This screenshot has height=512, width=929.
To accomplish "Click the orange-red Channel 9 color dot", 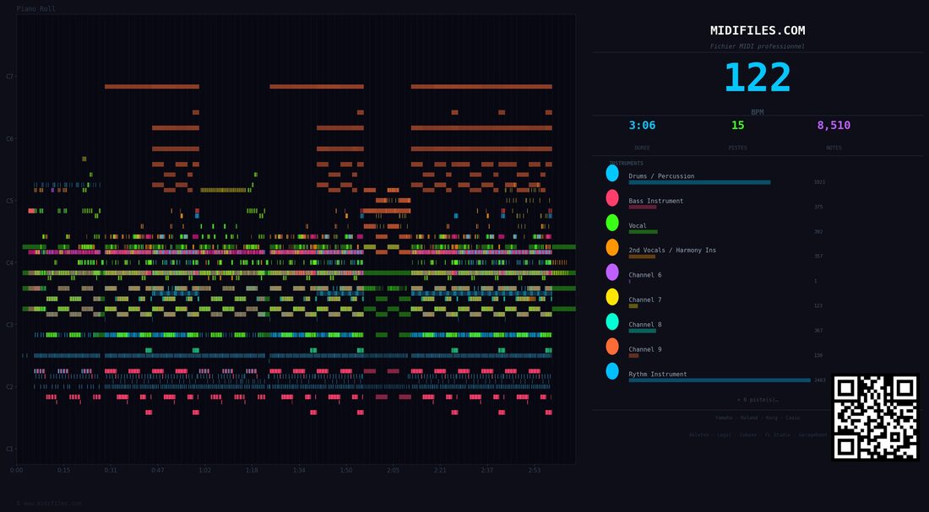I will point(612,347).
